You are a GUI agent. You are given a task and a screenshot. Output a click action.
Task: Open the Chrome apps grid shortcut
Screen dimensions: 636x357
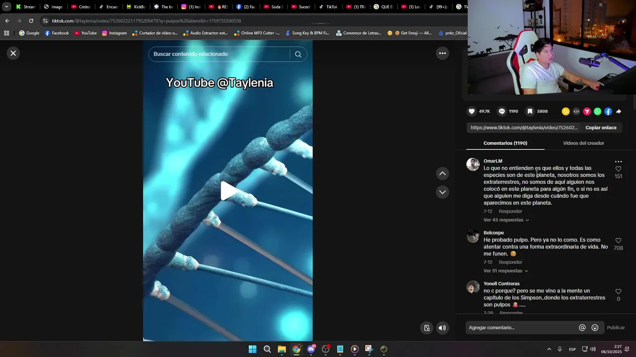[6, 33]
